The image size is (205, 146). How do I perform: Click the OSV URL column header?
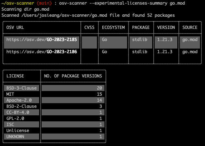(x=15, y=27)
